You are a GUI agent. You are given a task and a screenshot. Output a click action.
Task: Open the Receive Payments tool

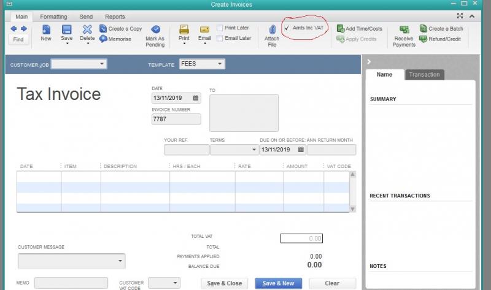pos(404,30)
